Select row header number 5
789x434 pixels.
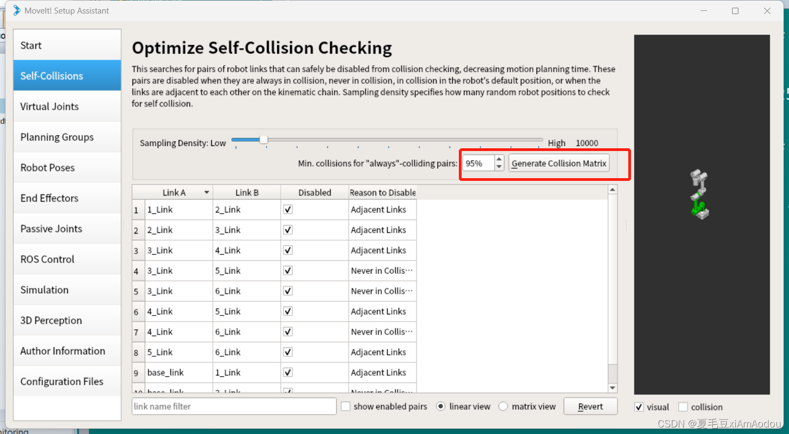[x=138, y=291]
